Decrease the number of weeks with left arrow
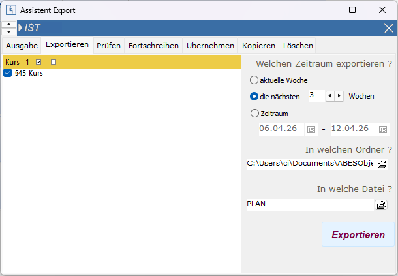This screenshot has height=276, width=398. click(330, 96)
